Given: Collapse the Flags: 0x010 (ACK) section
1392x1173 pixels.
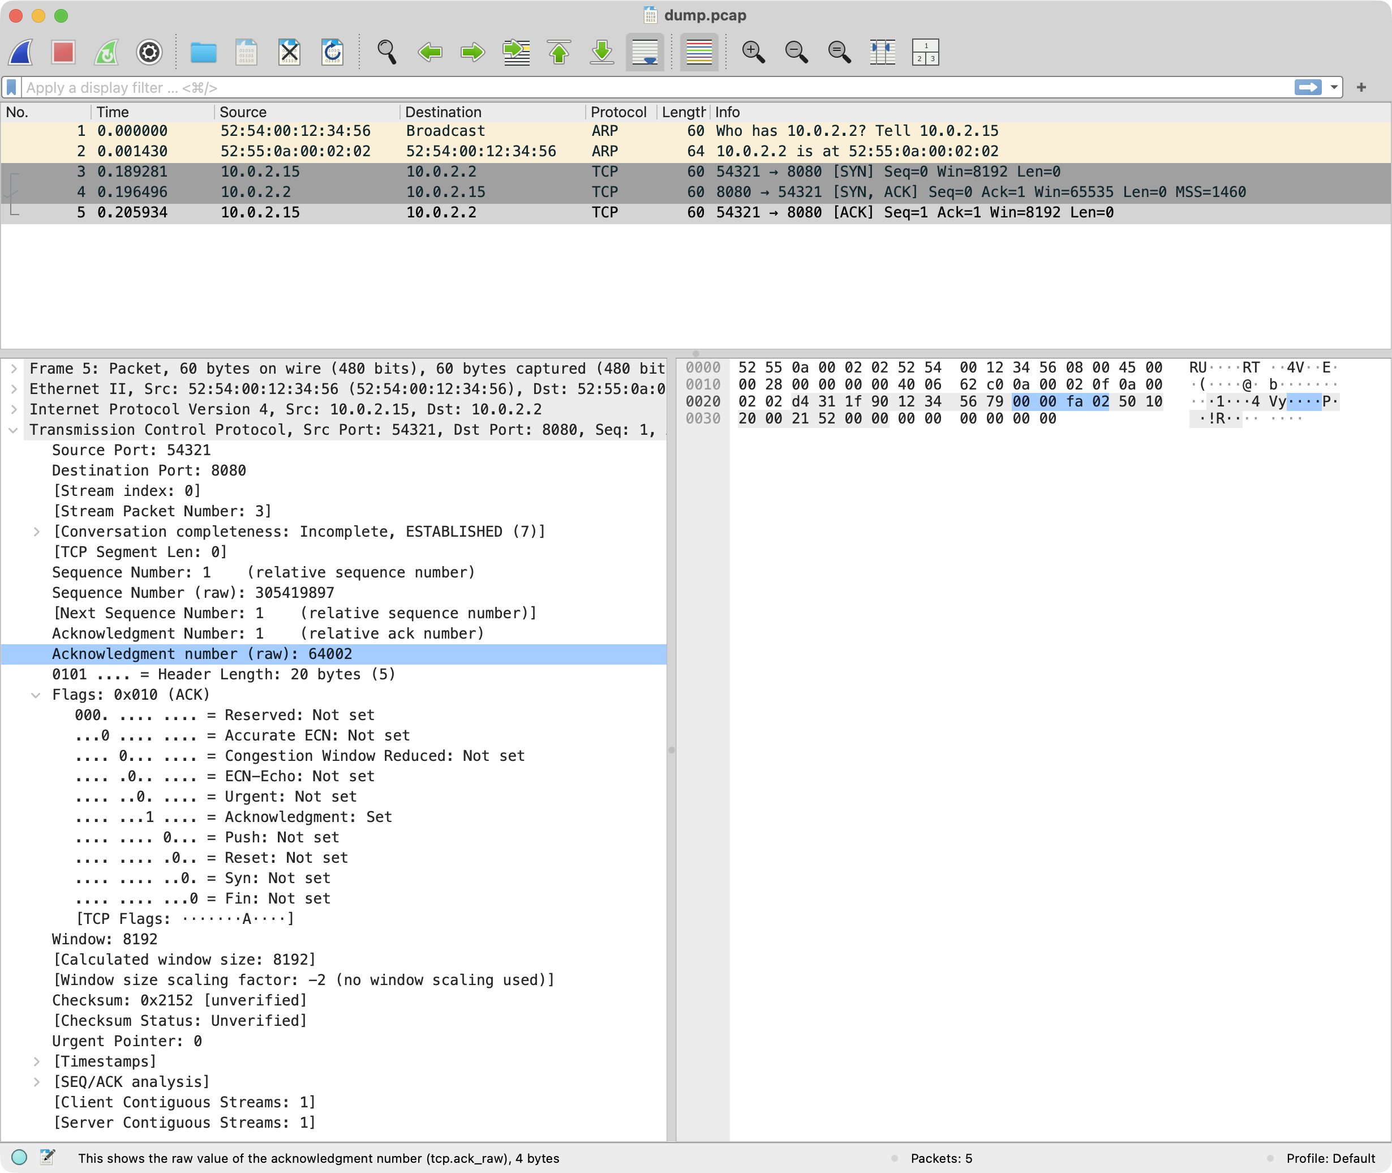Looking at the screenshot, I should 36,695.
